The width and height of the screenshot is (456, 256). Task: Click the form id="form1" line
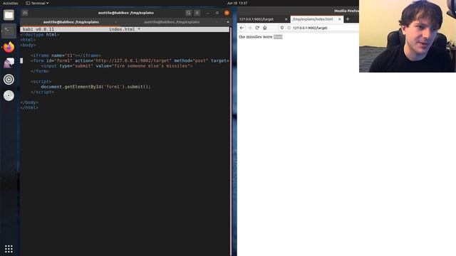(x=130, y=60)
